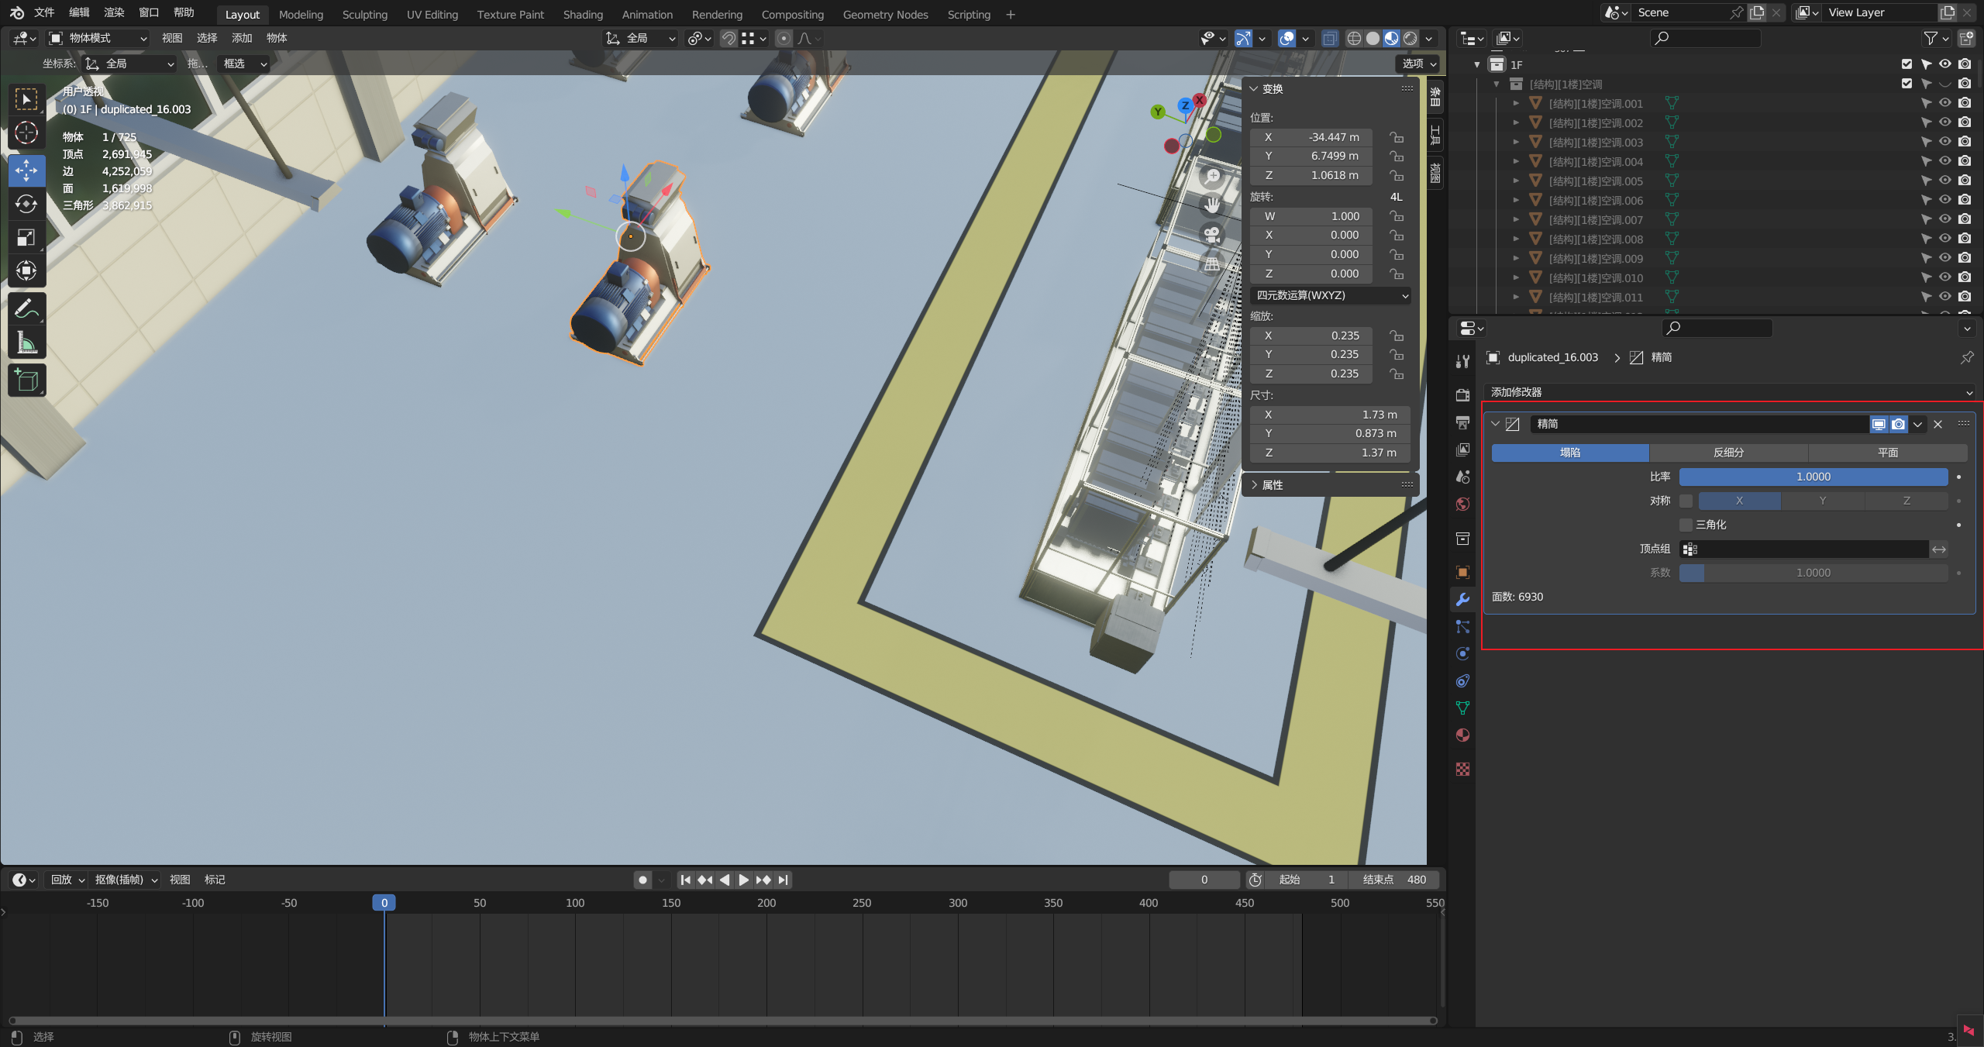Screen dimensions: 1984x1047
Task: Expand the 属性 panel section
Action: point(1271,485)
